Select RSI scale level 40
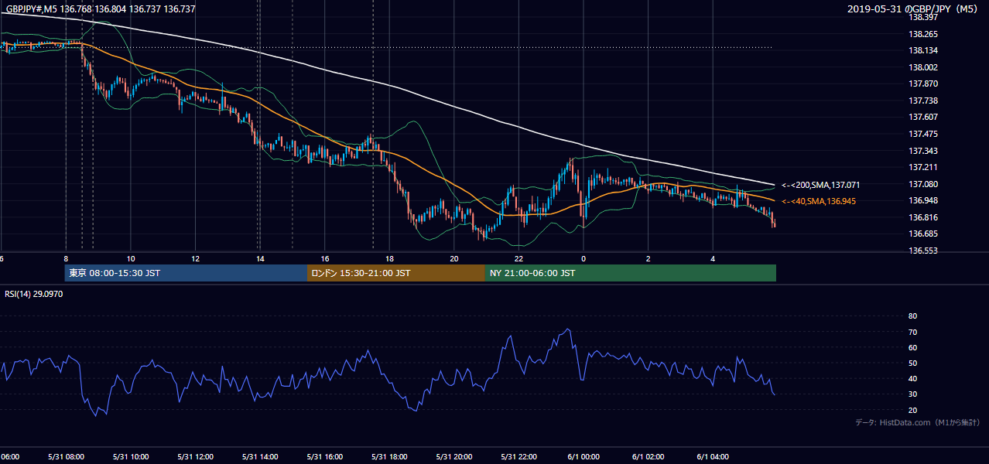 point(912,378)
